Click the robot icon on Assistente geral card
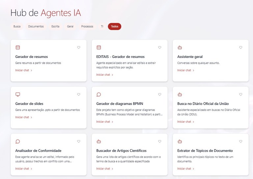This screenshot has width=253, height=179. click(180, 47)
